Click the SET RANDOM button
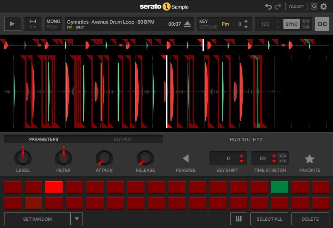Image resolution: width=333 pixels, height=228 pixels. (37, 219)
